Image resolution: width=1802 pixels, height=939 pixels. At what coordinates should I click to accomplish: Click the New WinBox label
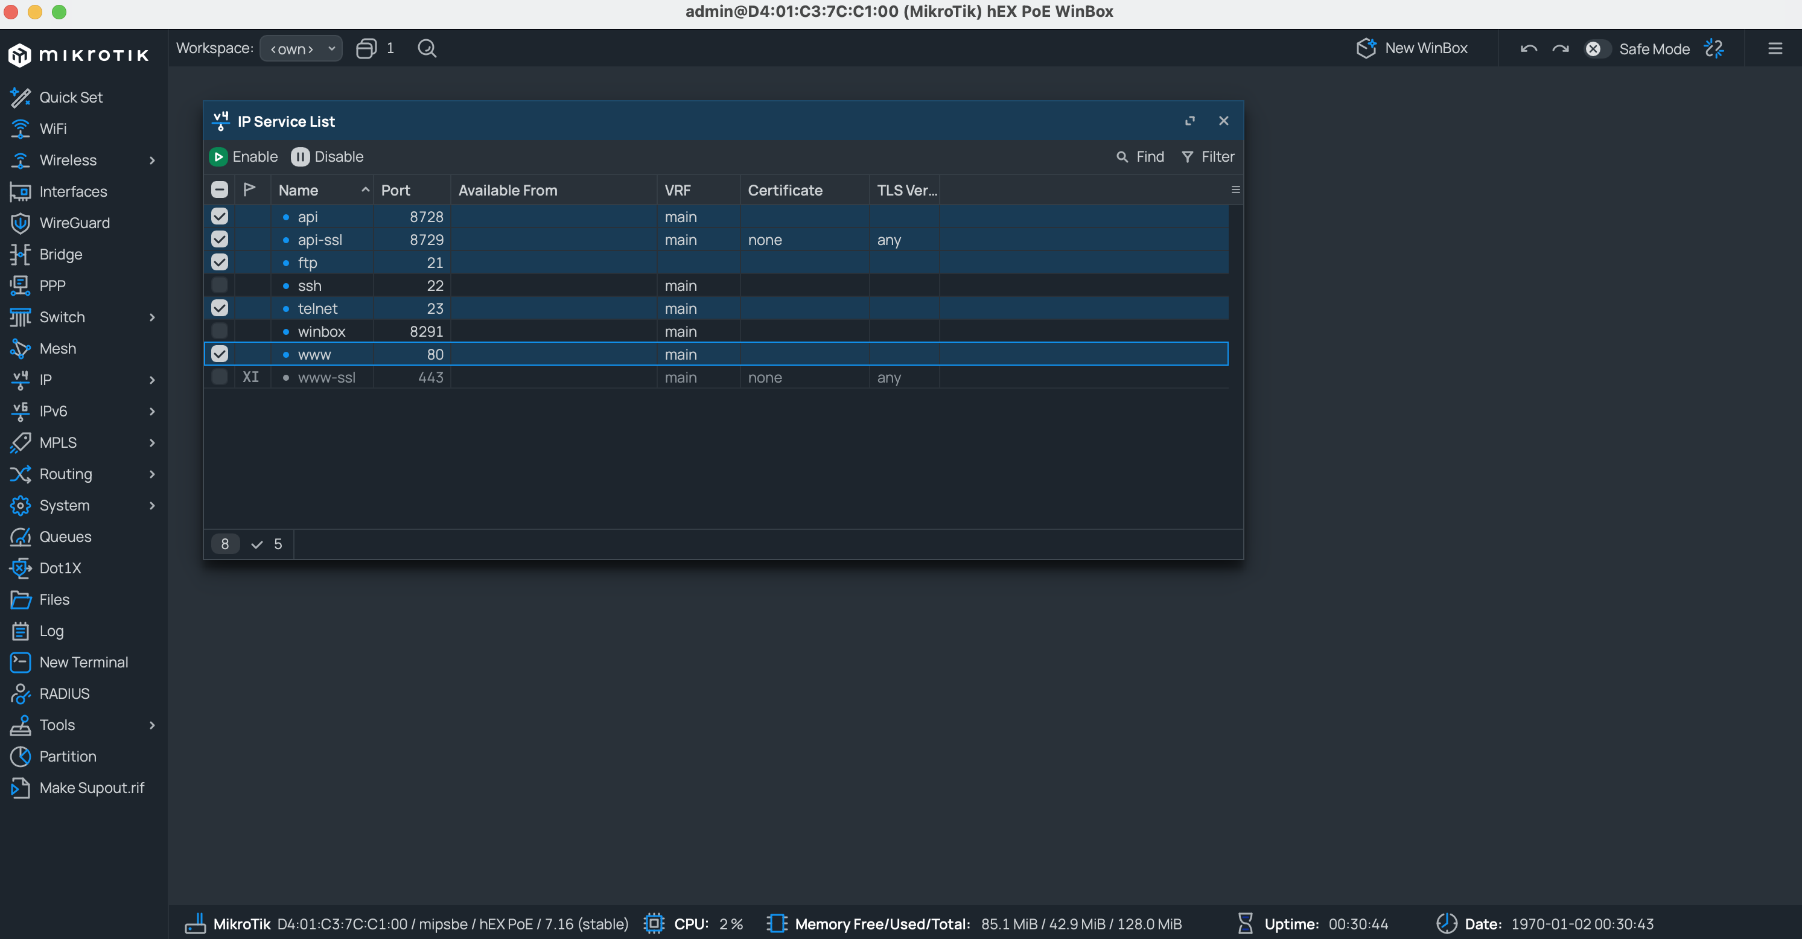pyautogui.click(x=1425, y=48)
